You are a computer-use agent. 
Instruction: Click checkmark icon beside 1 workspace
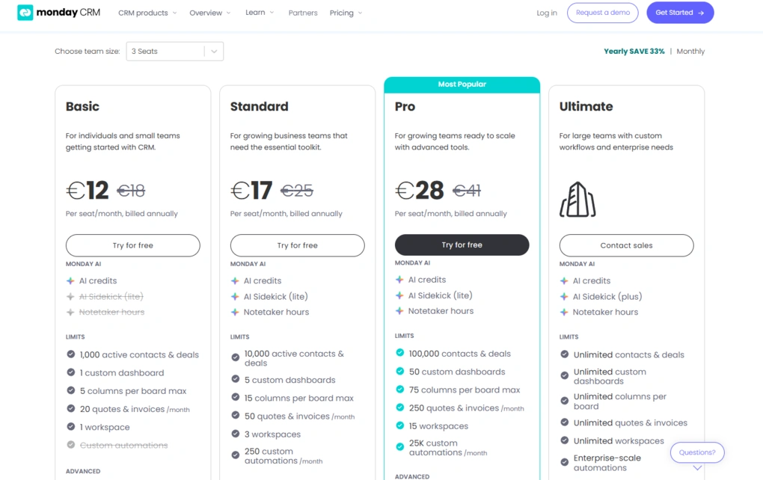click(71, 426)
